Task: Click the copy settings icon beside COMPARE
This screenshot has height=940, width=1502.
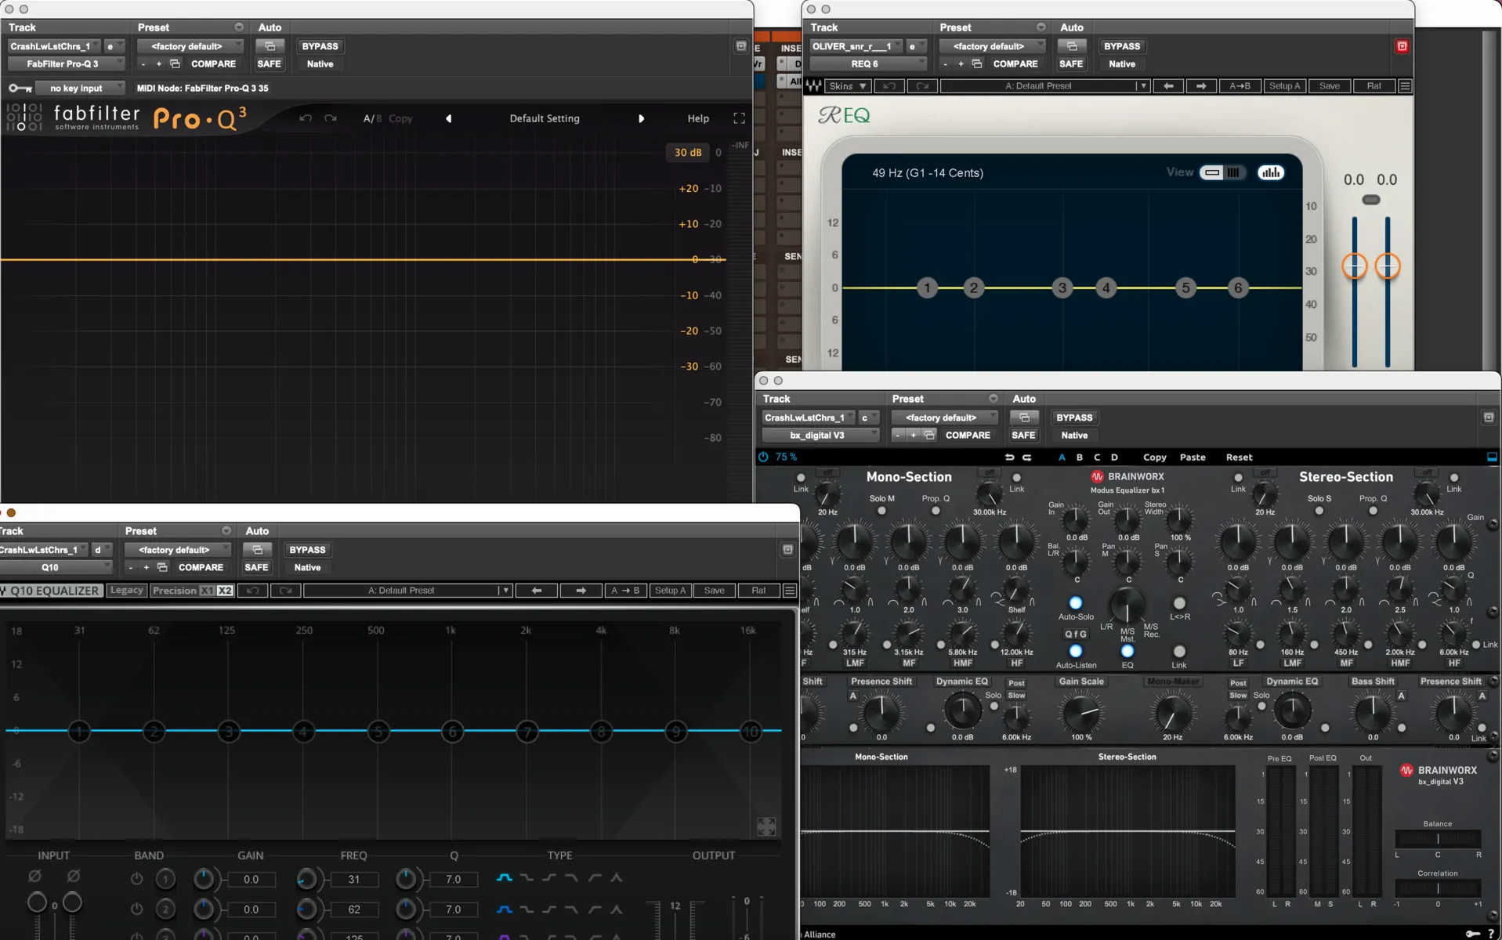Action: coord(174,64)
